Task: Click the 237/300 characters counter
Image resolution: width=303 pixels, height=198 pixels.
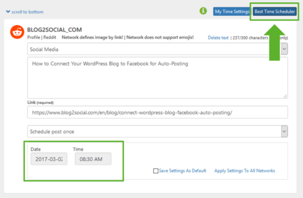Action: coord(250,38)
